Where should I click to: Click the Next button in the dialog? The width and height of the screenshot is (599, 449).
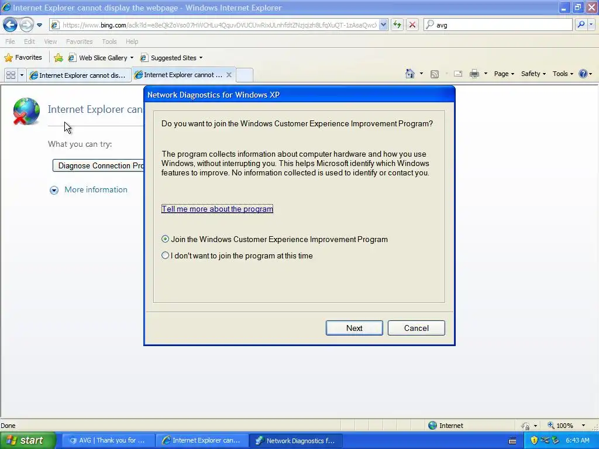(x=354, y=328)
